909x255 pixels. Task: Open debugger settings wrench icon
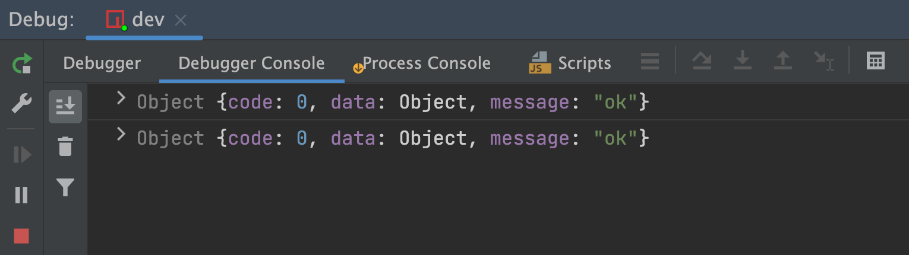22,105
